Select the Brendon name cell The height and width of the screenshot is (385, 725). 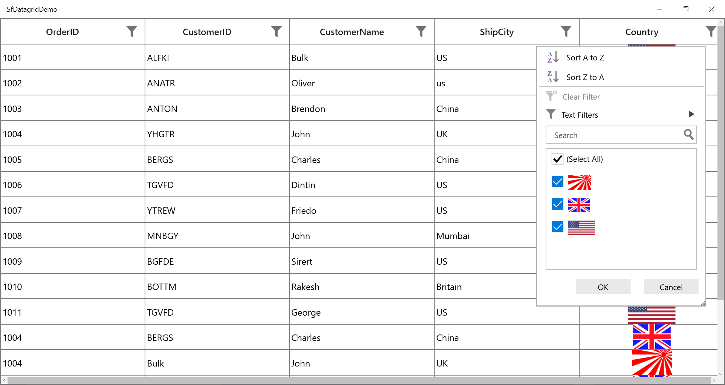pos(362,108)
